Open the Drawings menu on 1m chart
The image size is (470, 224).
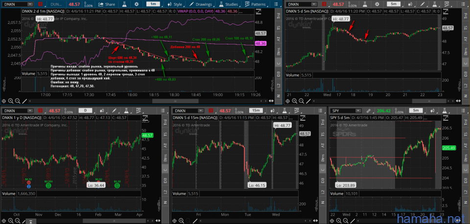pos(201,4)
